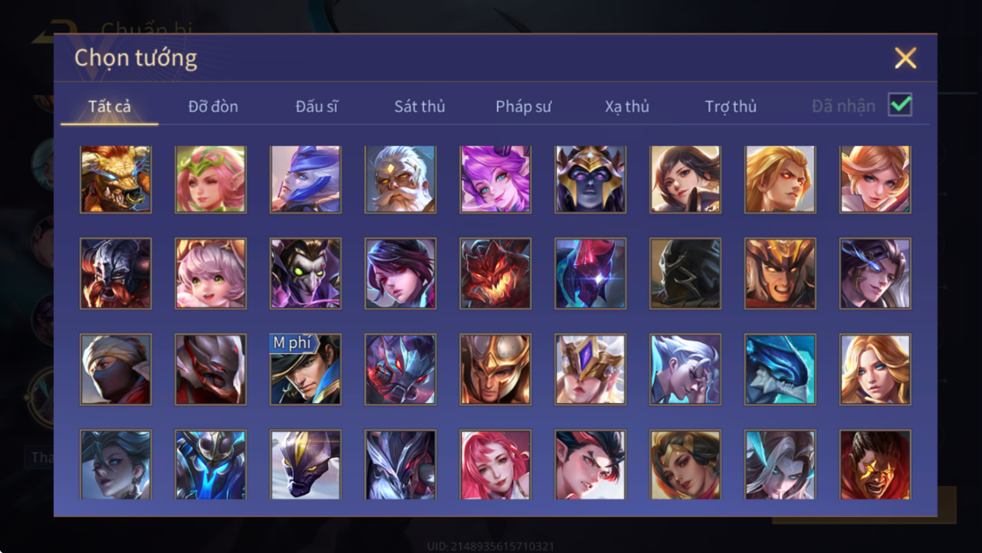Pick the hero marked "M phí"
Viewport: 982px width, 553px height.
pyautogui.click(x=306, y=369)
